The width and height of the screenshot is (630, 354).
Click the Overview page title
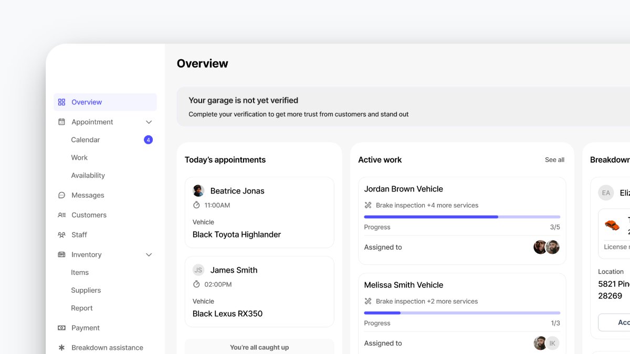pyautogui.click(x=203, y=63)
